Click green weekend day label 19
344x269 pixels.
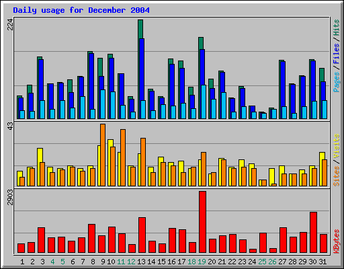pyautogui.click(x=202, y=262)
